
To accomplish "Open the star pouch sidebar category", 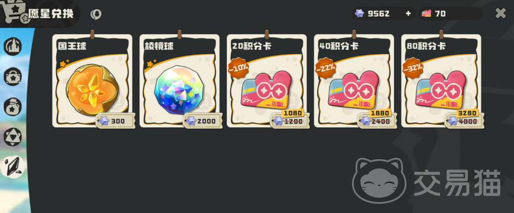I will point(12,107).
